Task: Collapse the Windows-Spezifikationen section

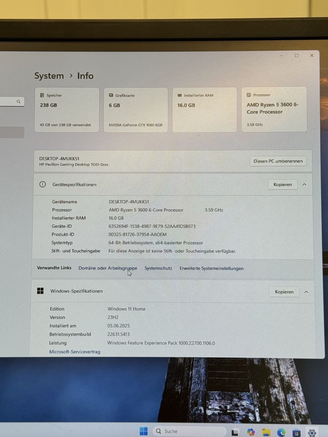Action: tap(306, 292)
